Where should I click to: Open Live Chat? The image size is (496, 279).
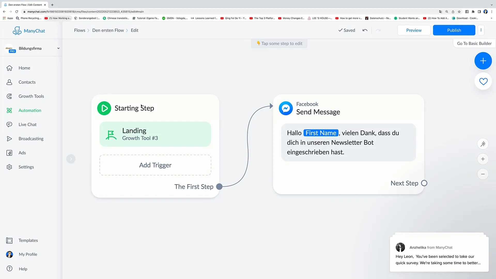pyautogui.click(x=27, y=125)
